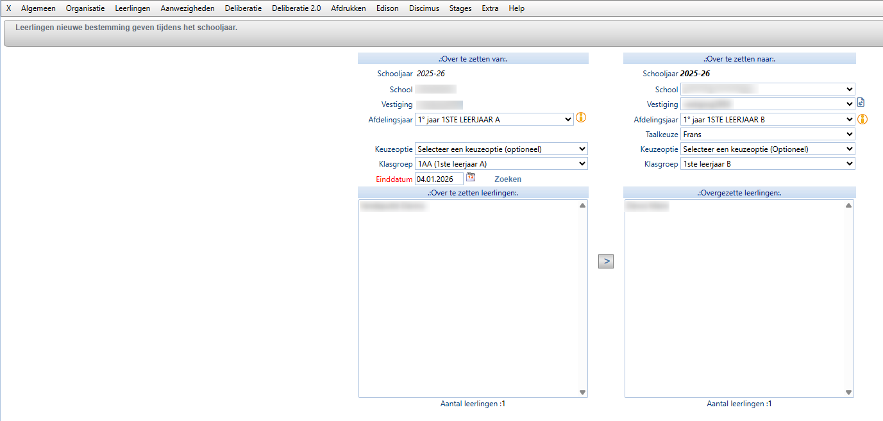The image size is (883, 421).
Task: Click the Zoeken link
Action: click(507, 179)
